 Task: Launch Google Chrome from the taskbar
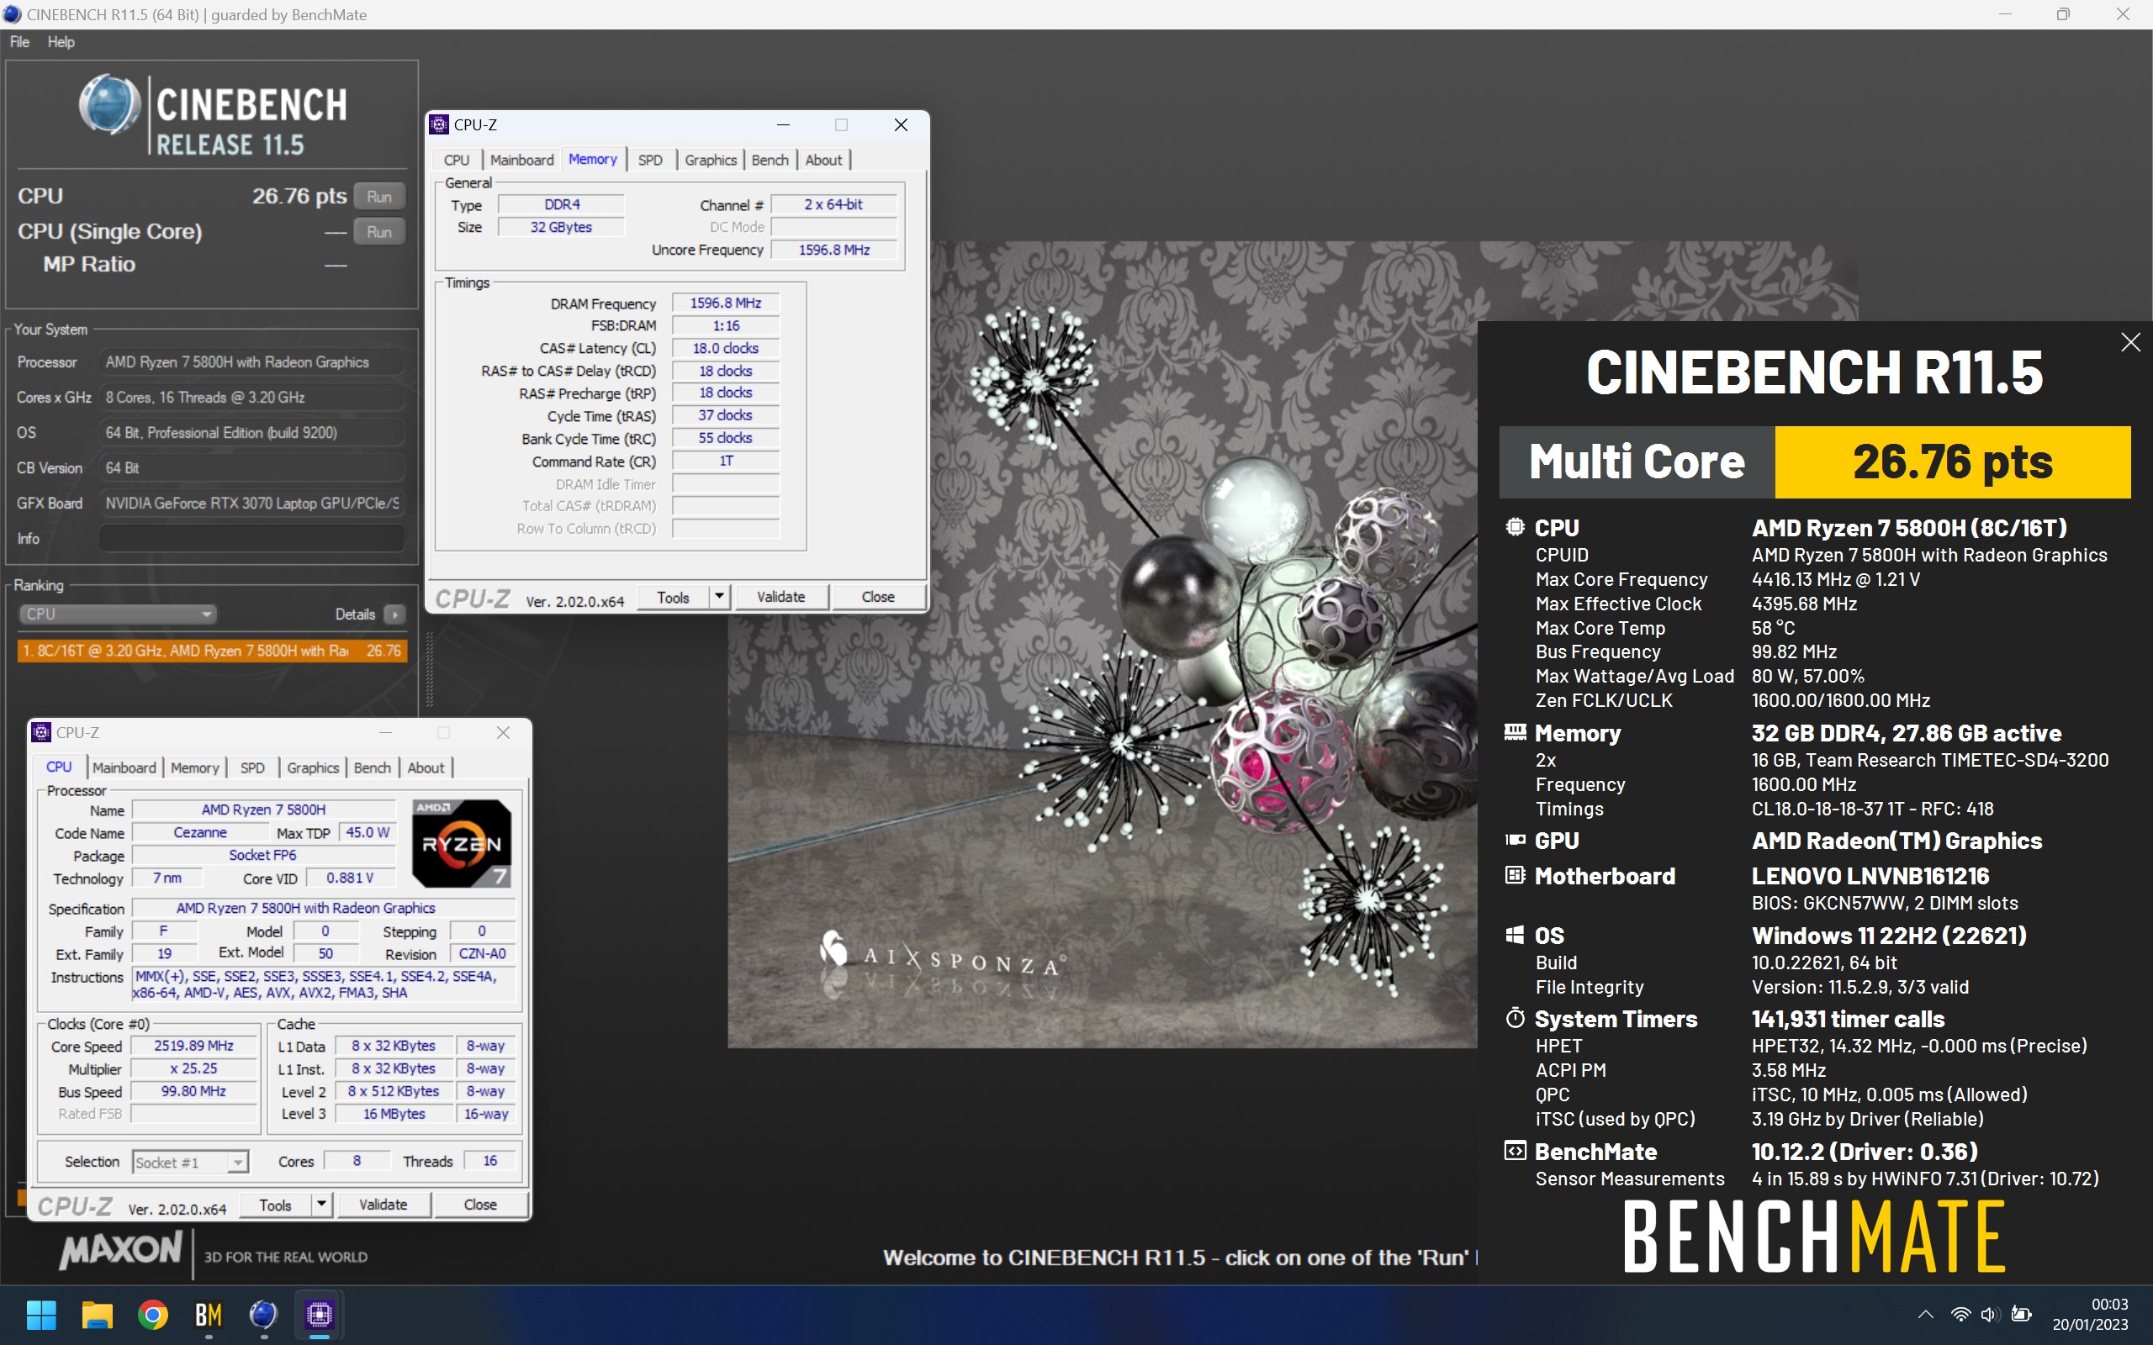pos(153,1314)
